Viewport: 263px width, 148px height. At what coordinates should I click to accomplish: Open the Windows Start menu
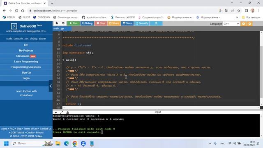tap(6, 143)
